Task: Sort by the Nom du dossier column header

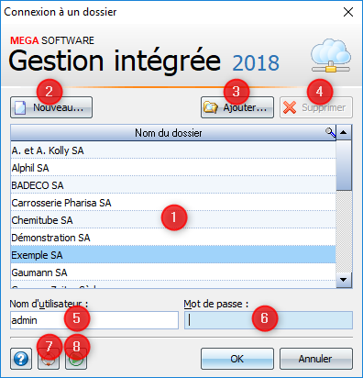Action: pyautogui.click(x=169, y=133)
